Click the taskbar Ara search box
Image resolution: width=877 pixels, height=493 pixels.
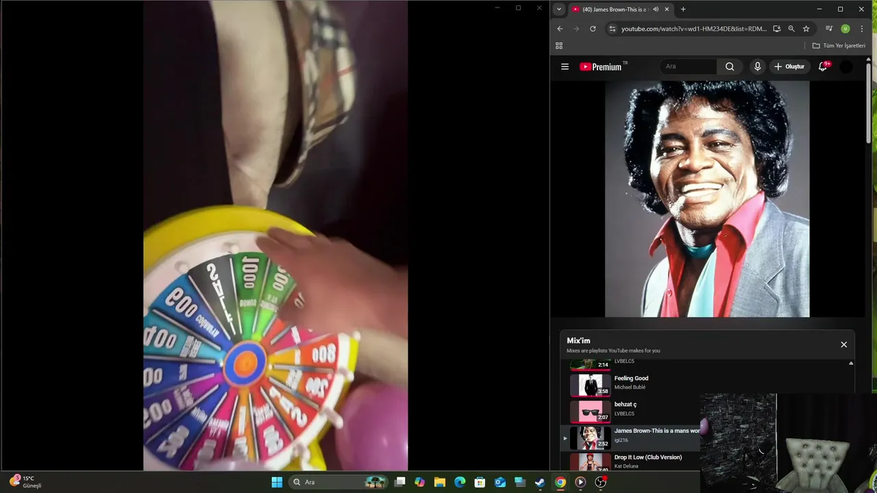[338, 482]
